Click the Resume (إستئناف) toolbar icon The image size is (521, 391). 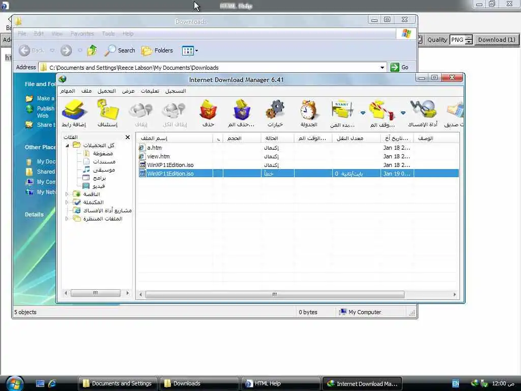108,114
